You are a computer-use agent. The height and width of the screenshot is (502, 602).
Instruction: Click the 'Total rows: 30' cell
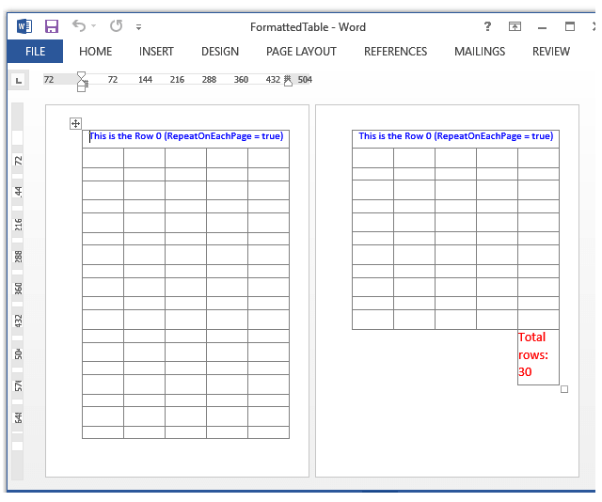(x=538, y=357)
